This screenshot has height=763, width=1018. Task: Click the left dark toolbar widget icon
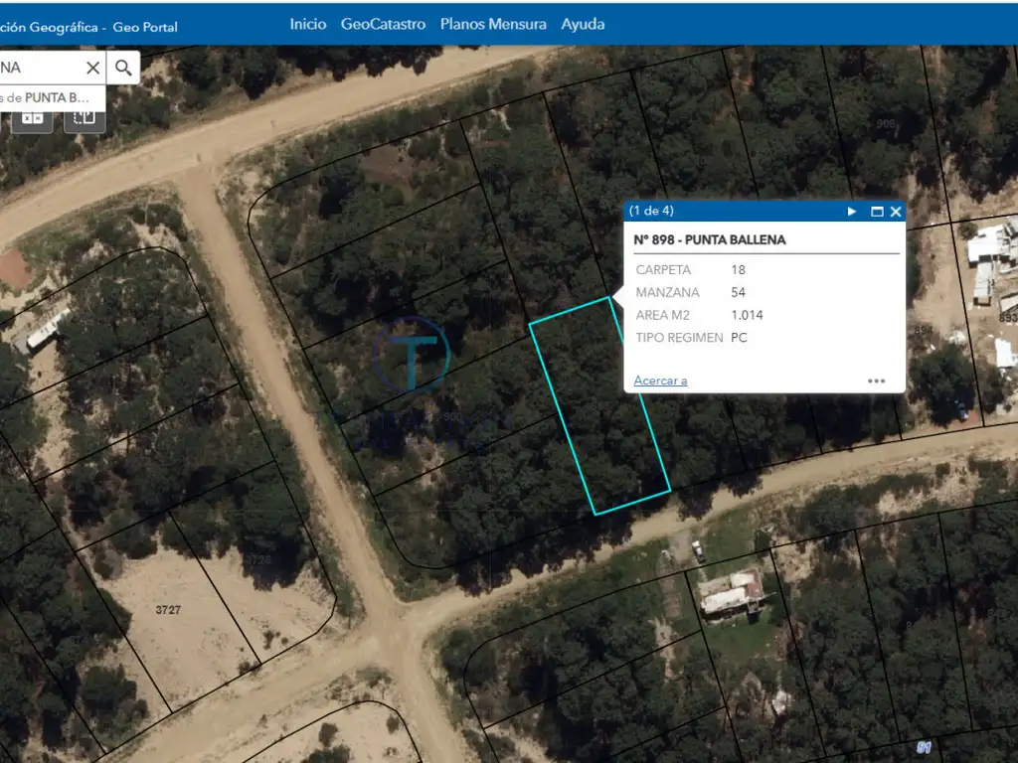click(33, 118)
